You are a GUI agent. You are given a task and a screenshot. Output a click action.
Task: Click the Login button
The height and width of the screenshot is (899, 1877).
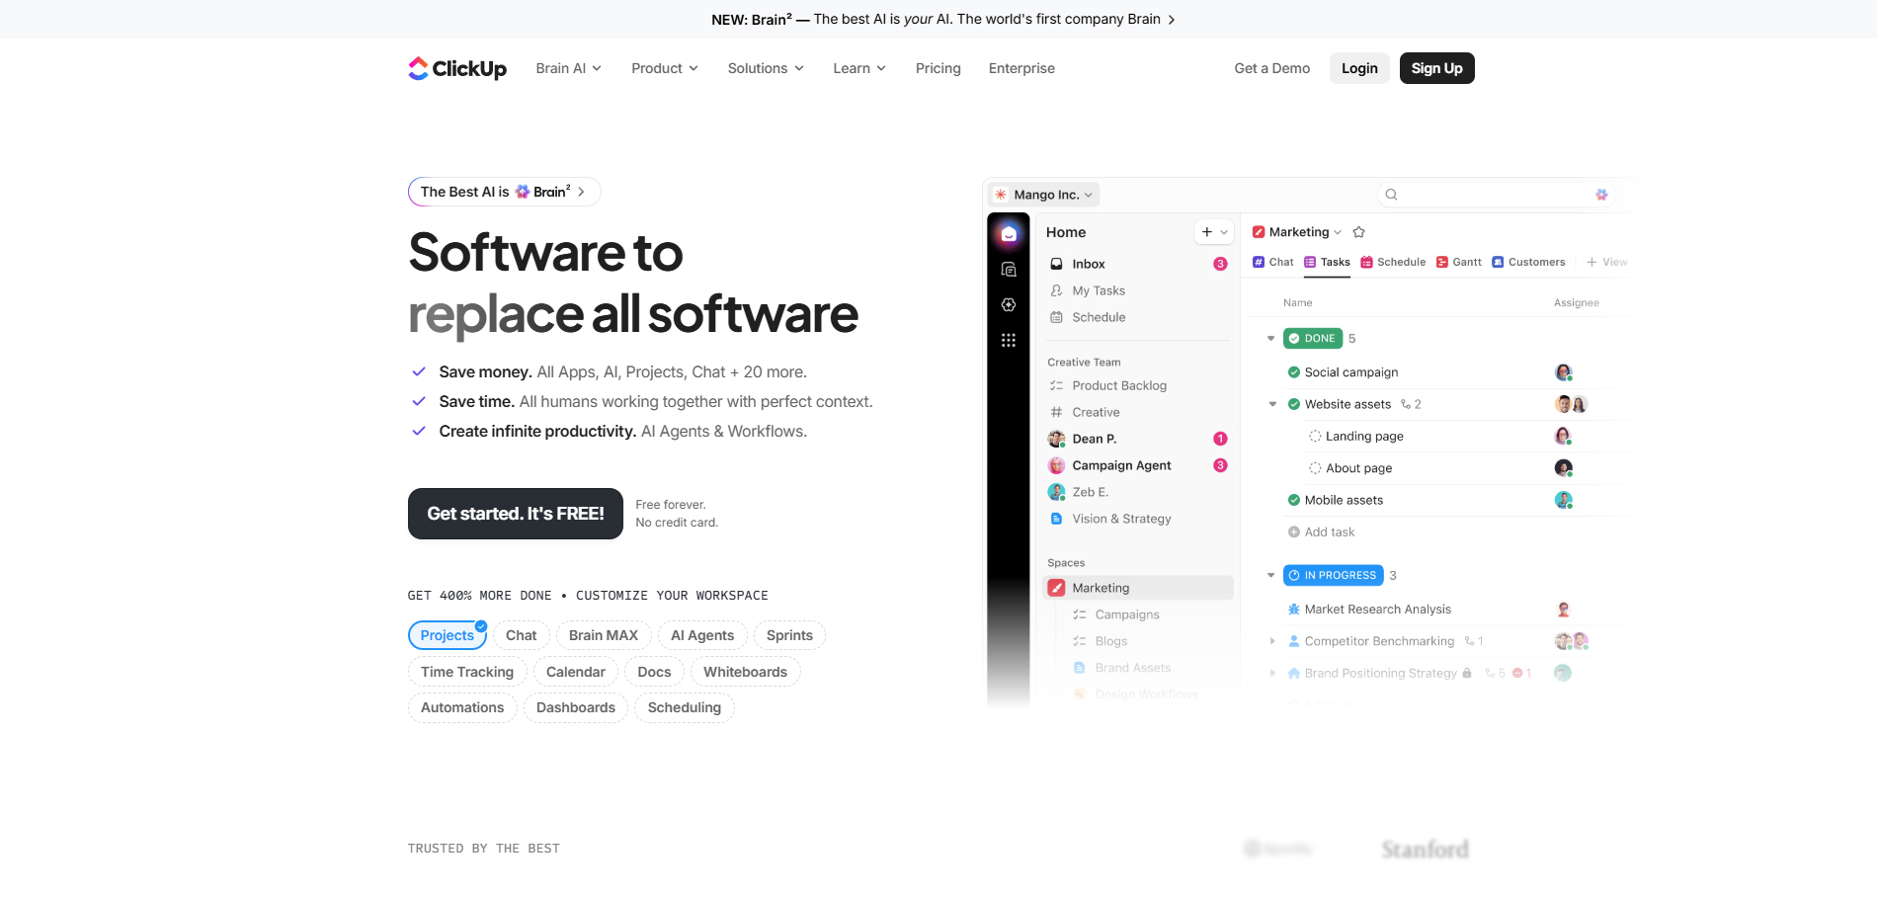click(1359, 68)
